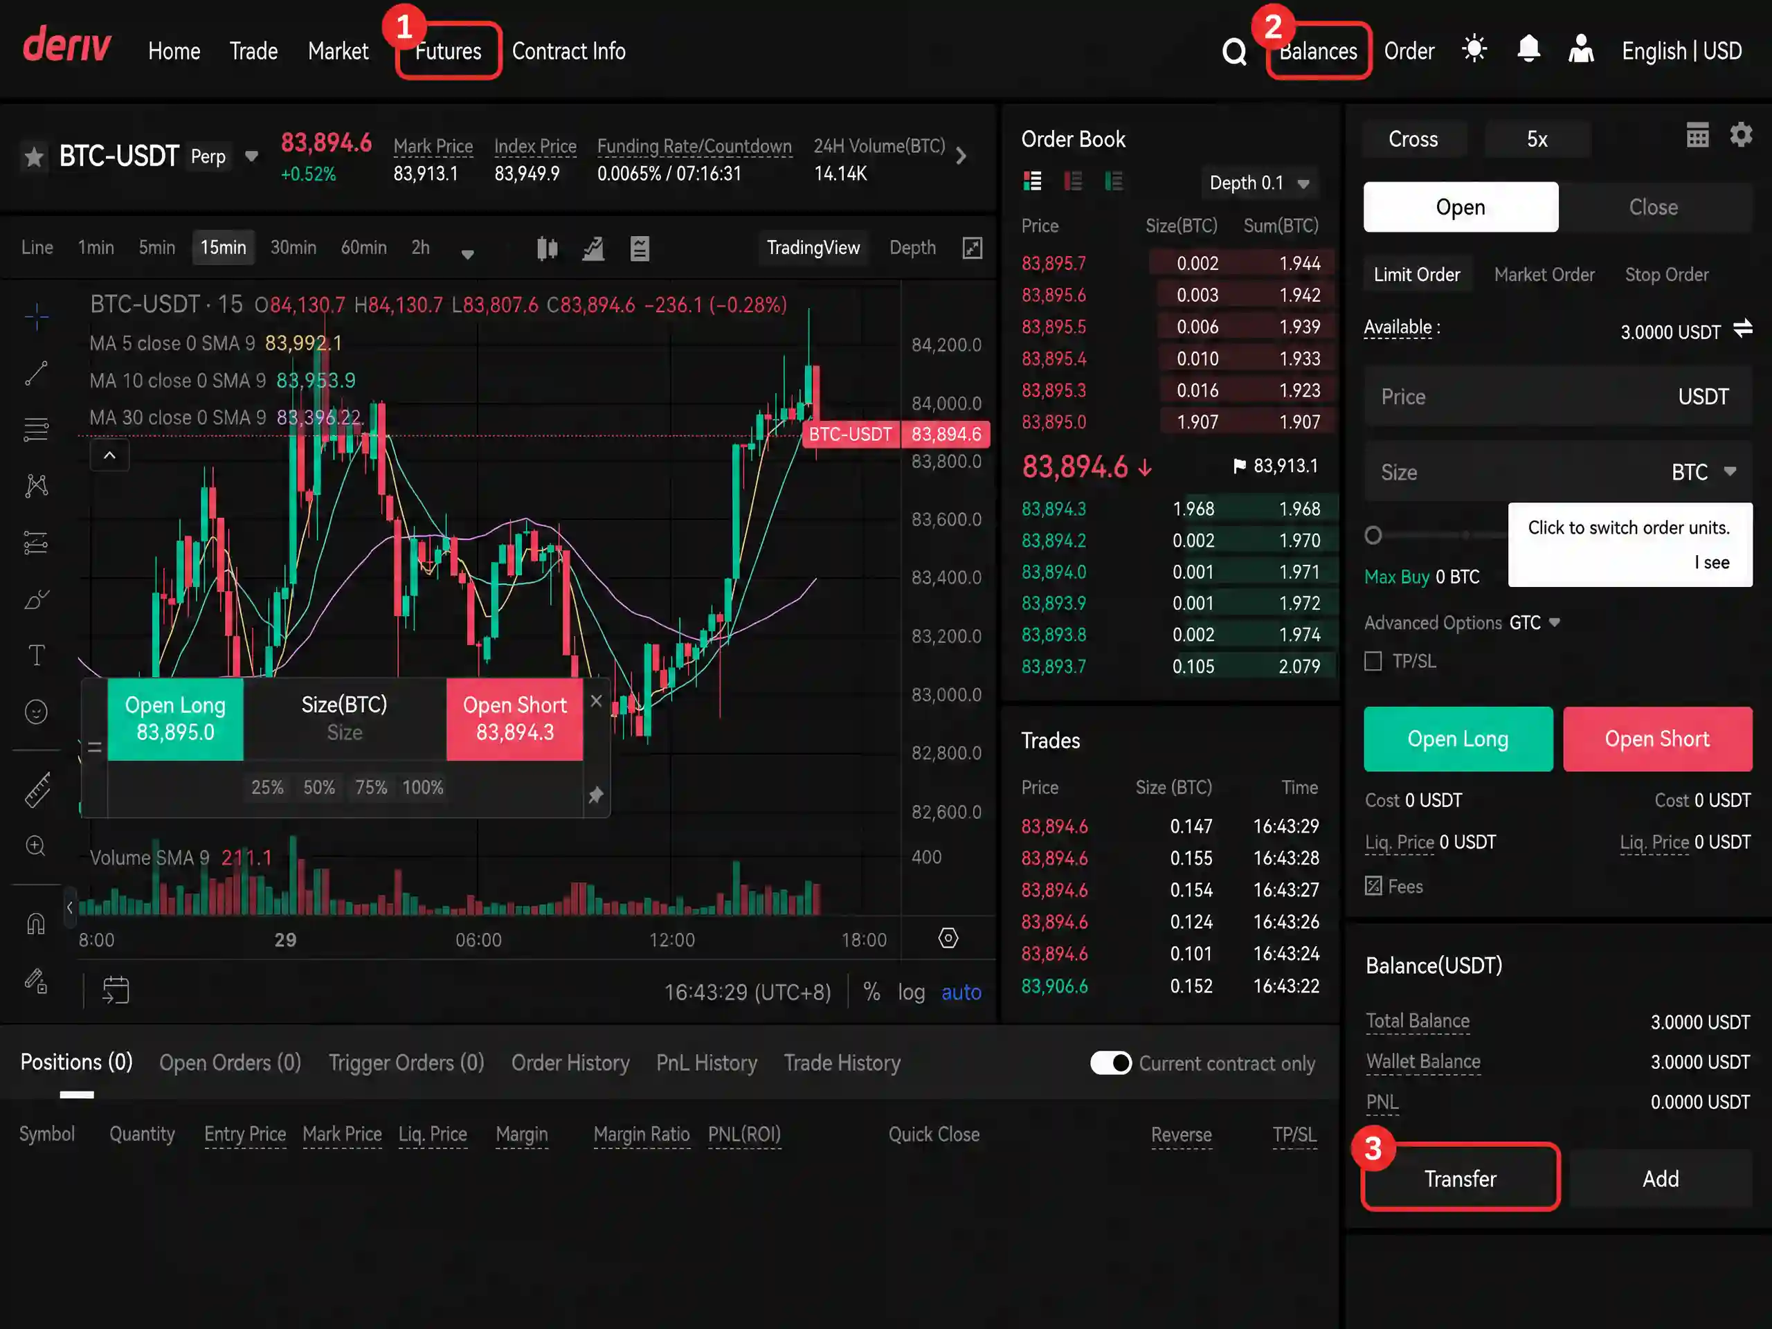
Task: Favorite BTC-USDT with the star icon
Action: click(34, 156)
